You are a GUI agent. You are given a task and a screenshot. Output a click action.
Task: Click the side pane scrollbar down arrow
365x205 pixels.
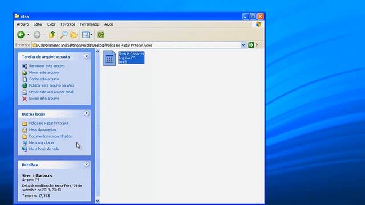(x=98, y=201)
